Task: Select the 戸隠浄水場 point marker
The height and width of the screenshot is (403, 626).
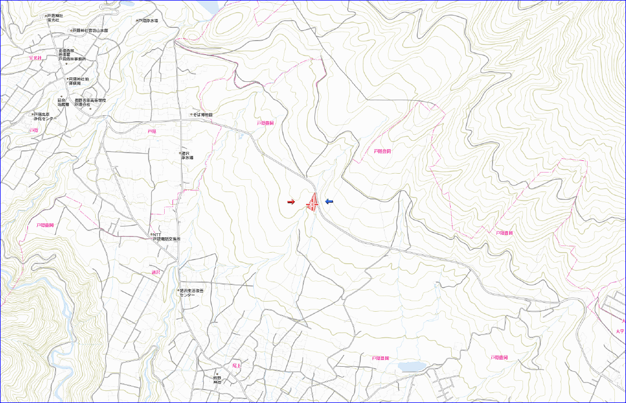Action: click(x=137, y=21)
